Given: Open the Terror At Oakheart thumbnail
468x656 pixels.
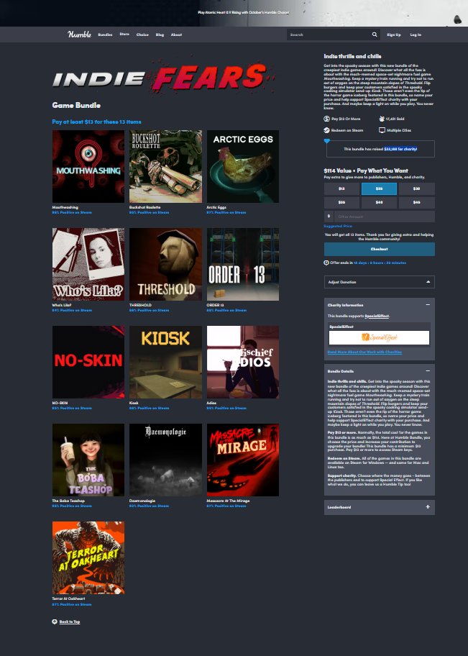Looking at the screenshot, I should pyautogui.click(x=88, y=557).
